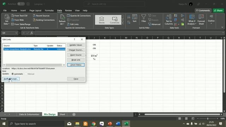
Task: Collapse the ribbon with the chevron
Action: pyautogui.click(x=222, y=27)
